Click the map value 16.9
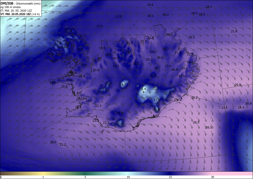Viewport: 253px width, 179px height. (x=190, y=62)
